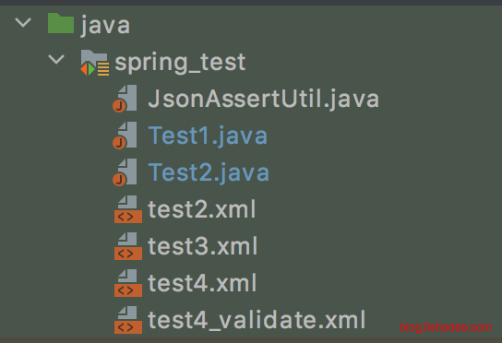The width and height of the screenshot is (502, 343).
Task: Select the spring_test package name
Action: coord(180,63)
